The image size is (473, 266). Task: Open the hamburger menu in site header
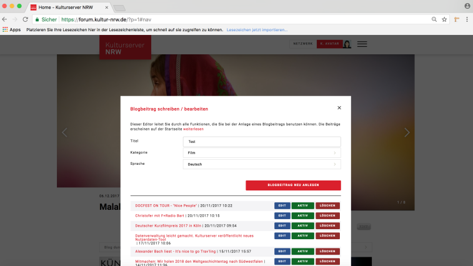362,44
